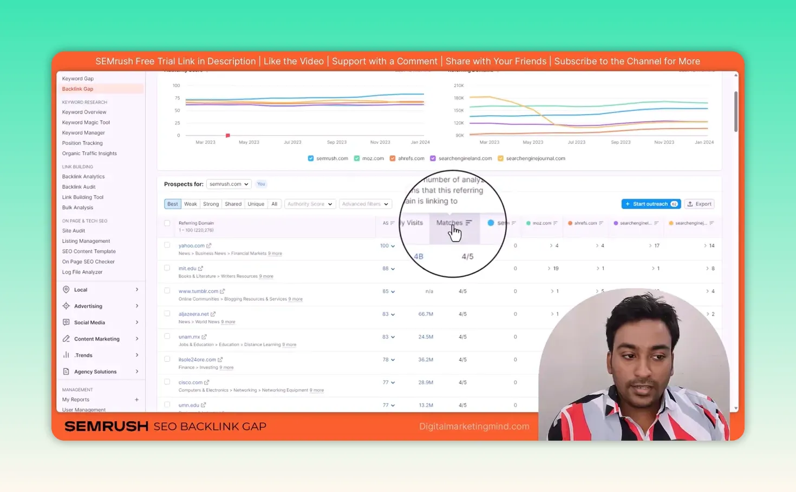Open Link Building Tool in sidebar

pos(82,197)
